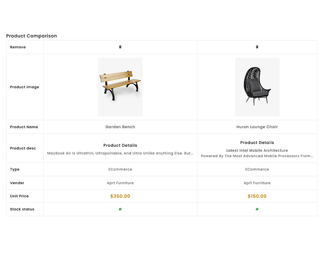The image size is (323, 279).
Task: Click Product Details heading under Garden Bench
Action: (x=120, y=145)
